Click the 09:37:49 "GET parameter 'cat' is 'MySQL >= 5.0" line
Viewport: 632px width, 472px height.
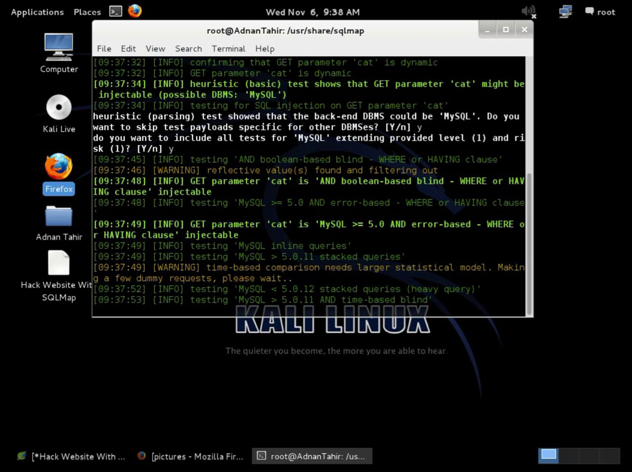click(x=309, y=230)
